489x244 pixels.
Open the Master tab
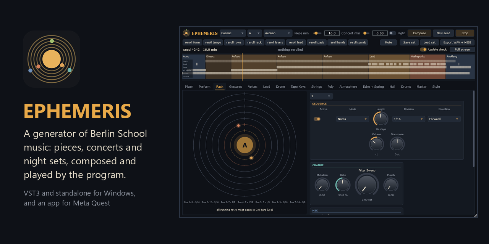click(421, 87)
